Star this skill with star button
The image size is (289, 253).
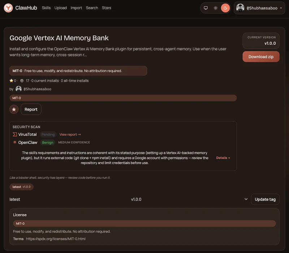[x=14, y=110]
